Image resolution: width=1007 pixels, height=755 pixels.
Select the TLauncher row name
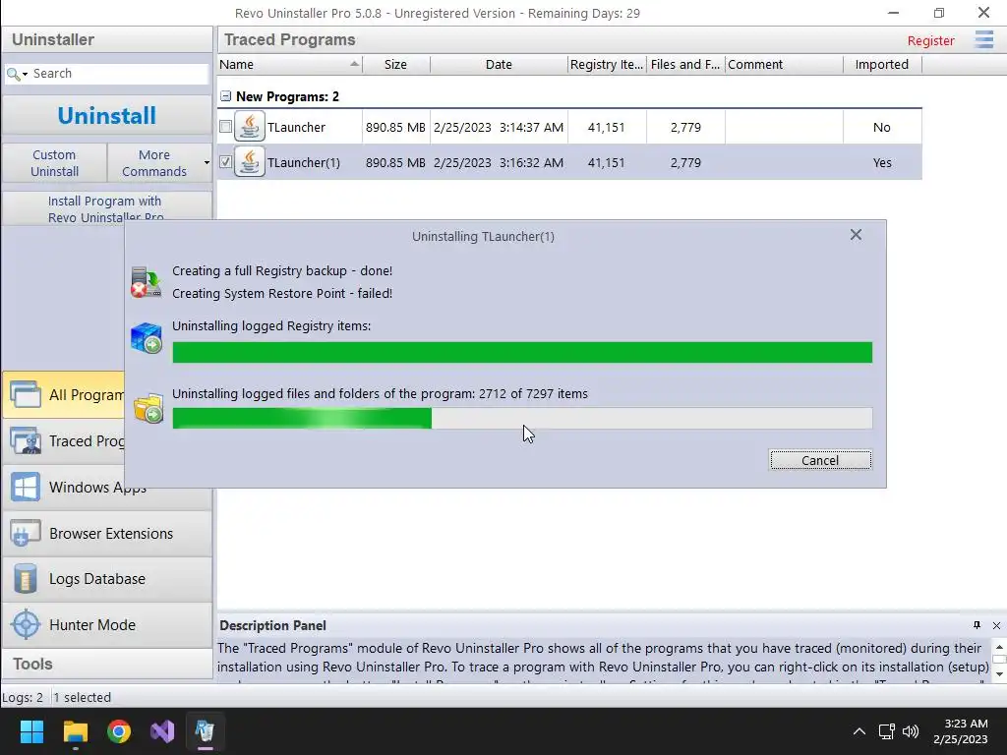coord(296,127)
